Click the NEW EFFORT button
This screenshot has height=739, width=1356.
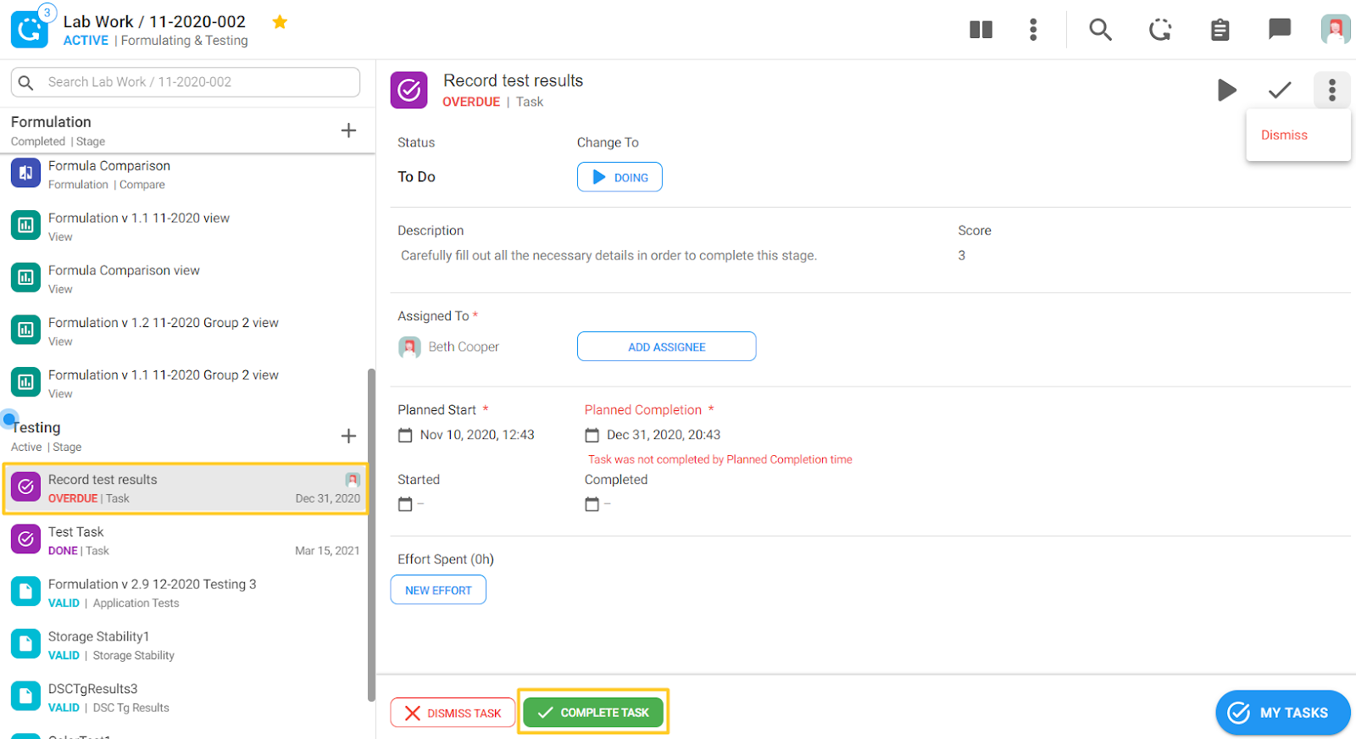tap(438, 590)
